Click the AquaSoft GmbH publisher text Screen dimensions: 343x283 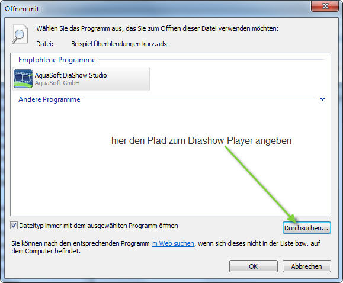pos(57,83)
